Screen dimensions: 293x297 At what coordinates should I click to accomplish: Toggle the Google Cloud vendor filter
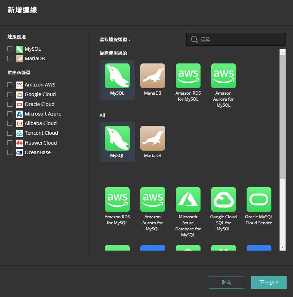coord(10,95)
